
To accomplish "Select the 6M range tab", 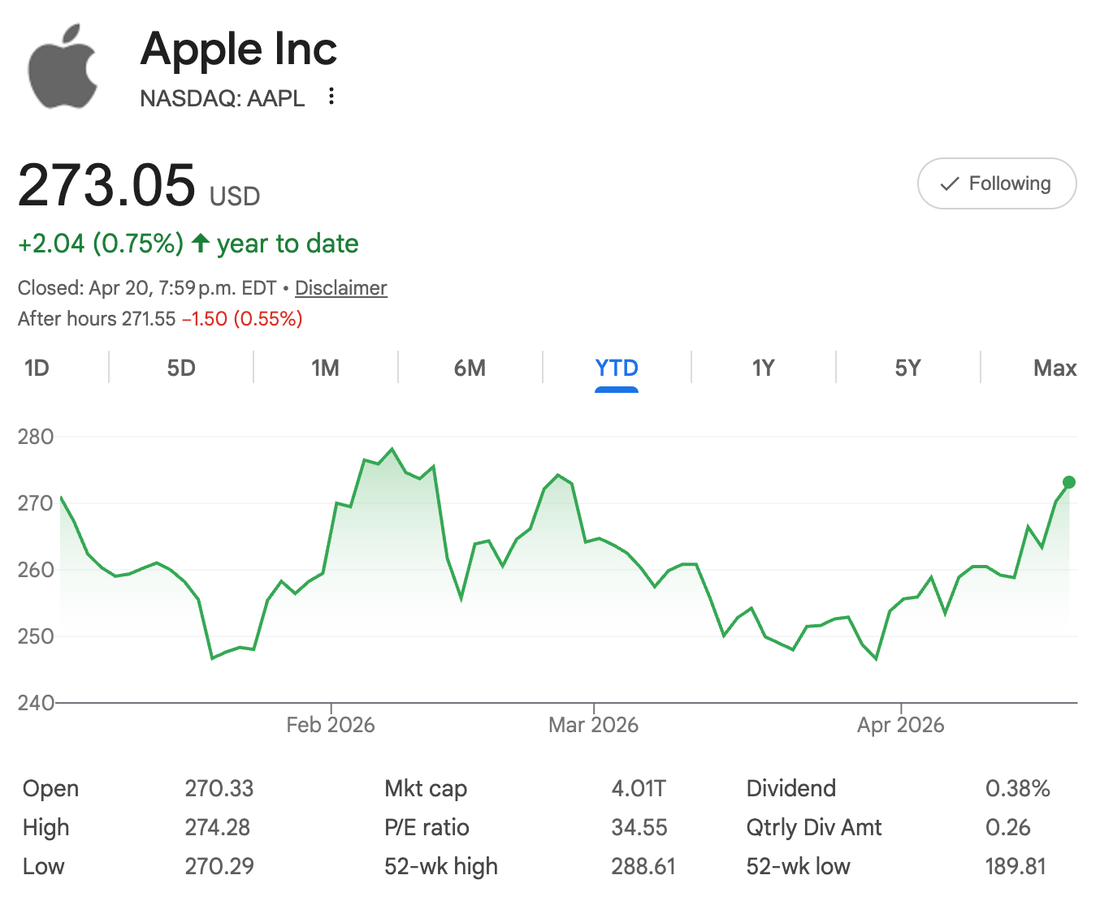I will [470, 369].
